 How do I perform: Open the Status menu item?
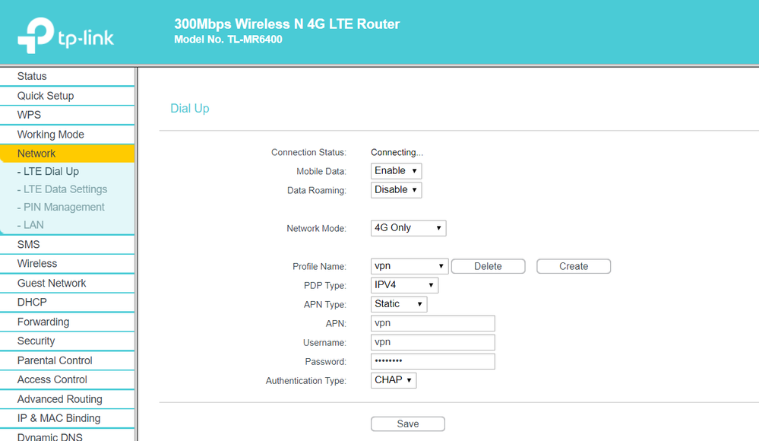coord(32,76)
